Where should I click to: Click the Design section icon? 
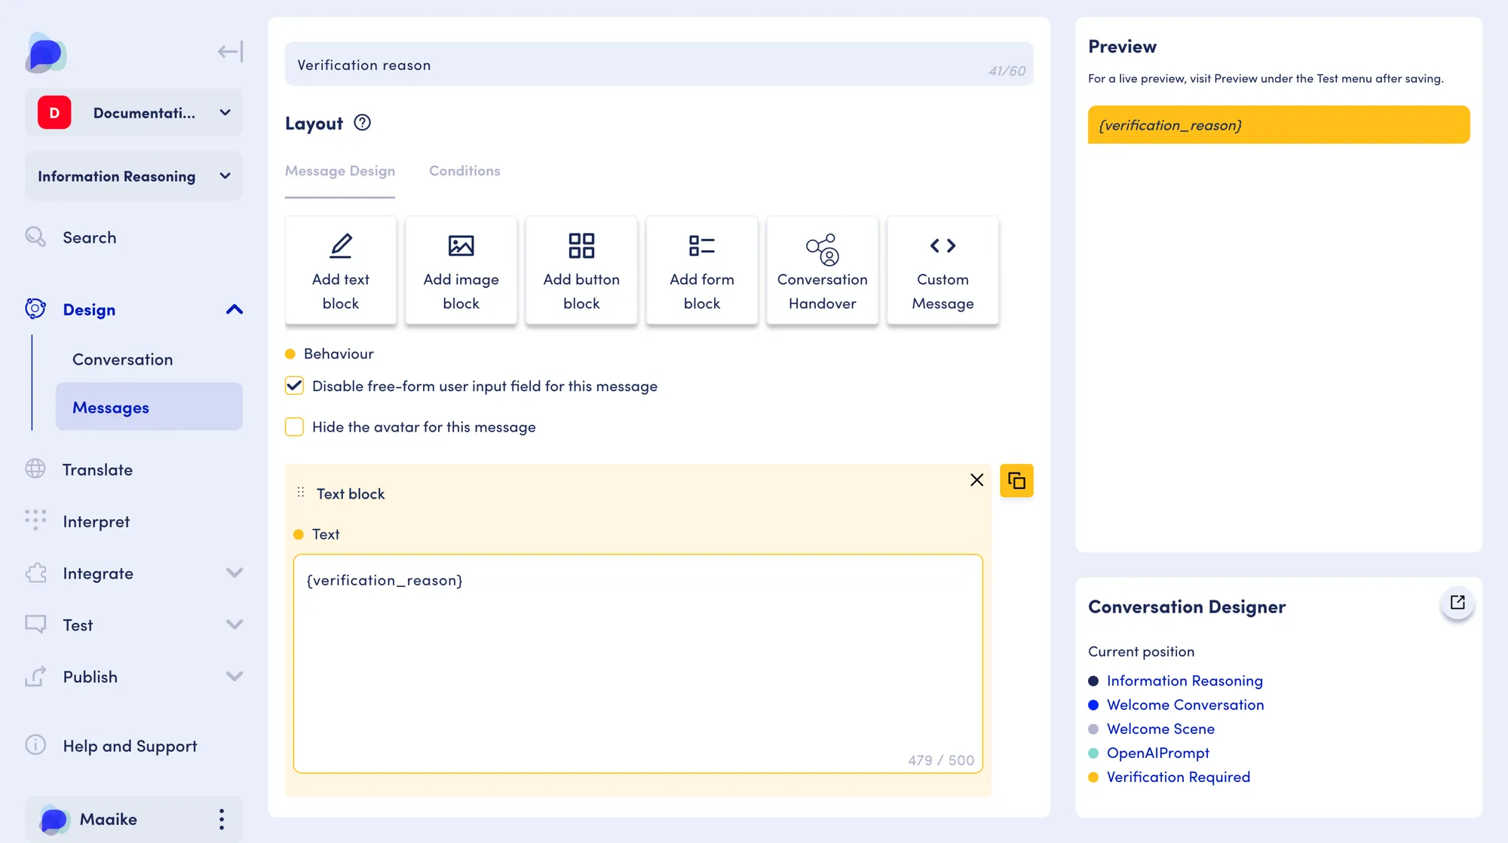[35, 309]
